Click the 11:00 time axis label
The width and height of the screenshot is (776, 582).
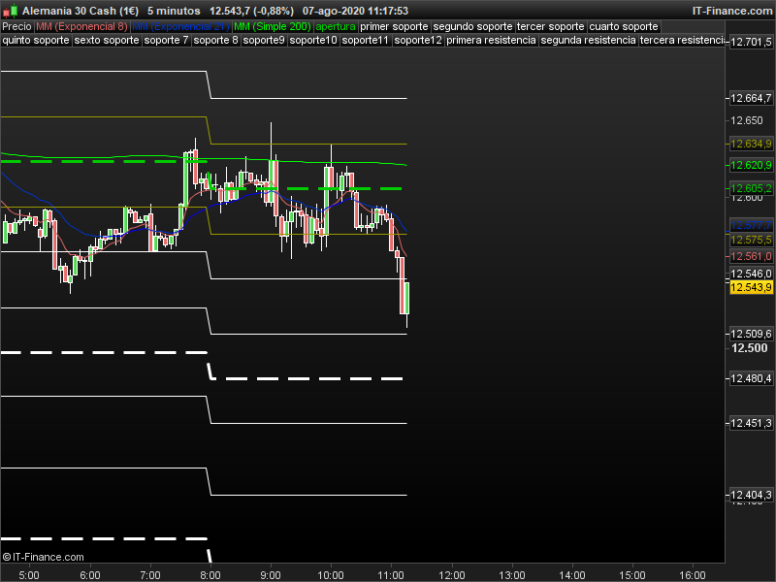point(391,575)
